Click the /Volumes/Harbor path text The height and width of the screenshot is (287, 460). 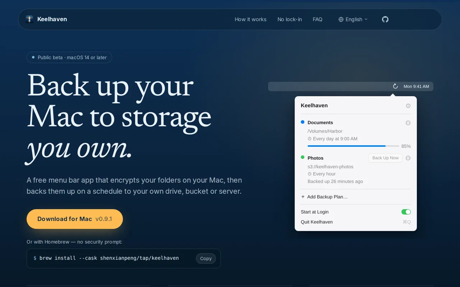click(x=325, y=131)
